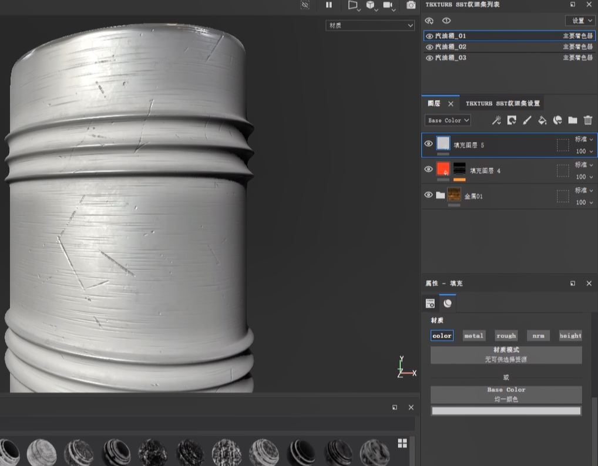
Task: Open the 材质 viewport mode dropdown
Action: click(370, 26)
